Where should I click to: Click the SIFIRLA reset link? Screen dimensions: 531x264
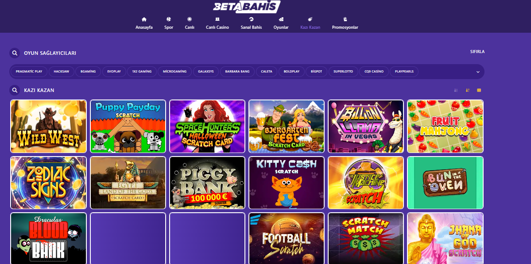477,52
